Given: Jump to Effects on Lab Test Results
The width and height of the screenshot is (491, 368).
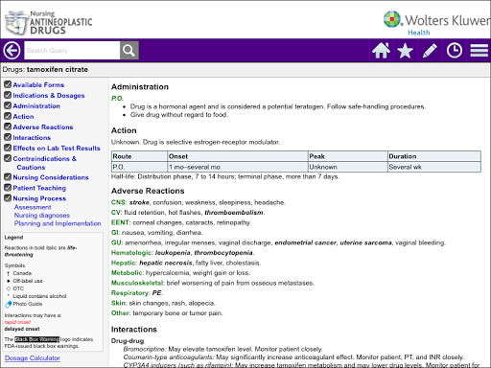Looking at the screenshot, I should 57,149.
